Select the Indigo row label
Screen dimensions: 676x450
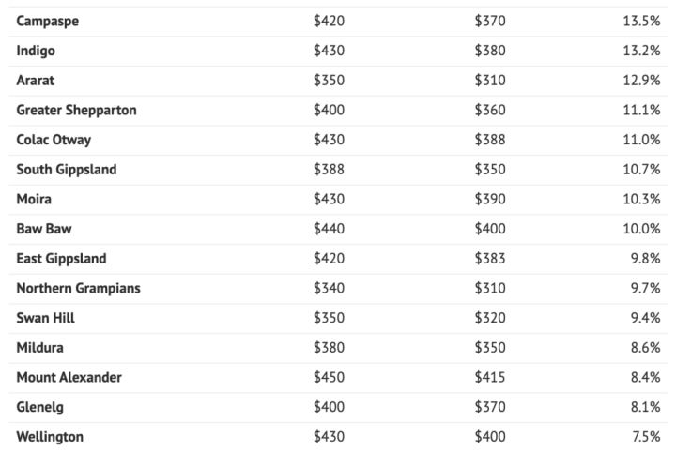click(x=38, y=51)
